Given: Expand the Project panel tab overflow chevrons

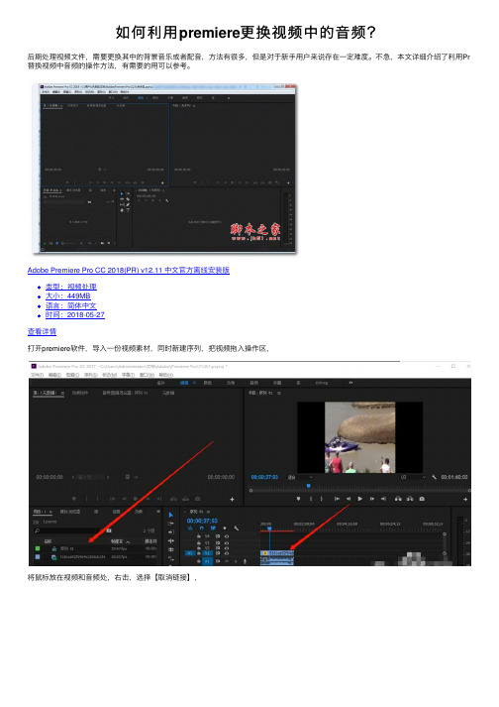Looking at the screenshot, I should [x=158, y=512].
